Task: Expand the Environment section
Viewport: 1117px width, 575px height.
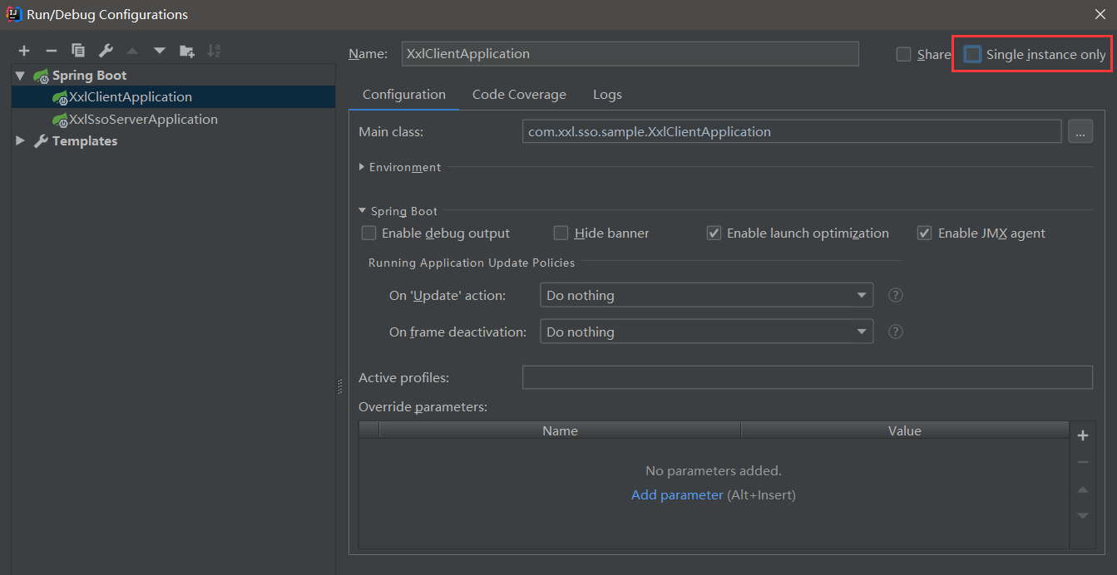Action: click(363, 167)
